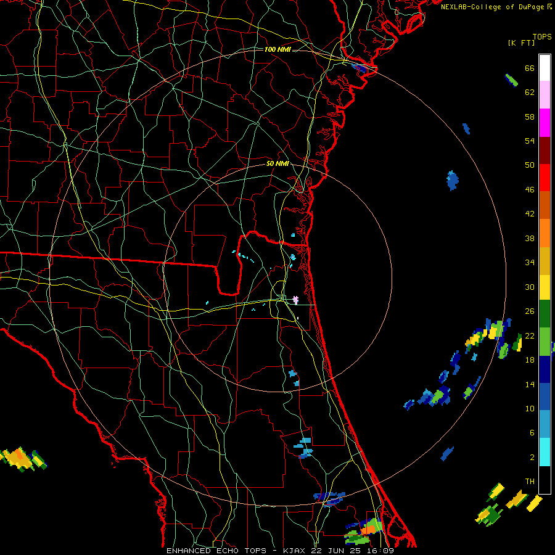Click the orange-green echo cell near bottom coast
The width and height of the screenshot is (555, 555).
364,531
